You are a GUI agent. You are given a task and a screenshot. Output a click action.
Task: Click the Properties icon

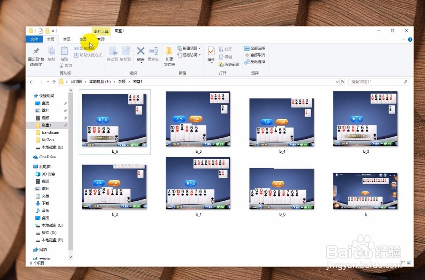(211, 51)
